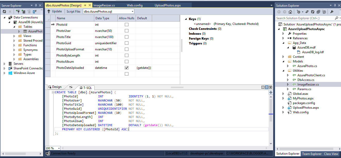The height and width of the screenshot is (158, 341).
Task: Click the Update button
Action: (x=55, y=11)
